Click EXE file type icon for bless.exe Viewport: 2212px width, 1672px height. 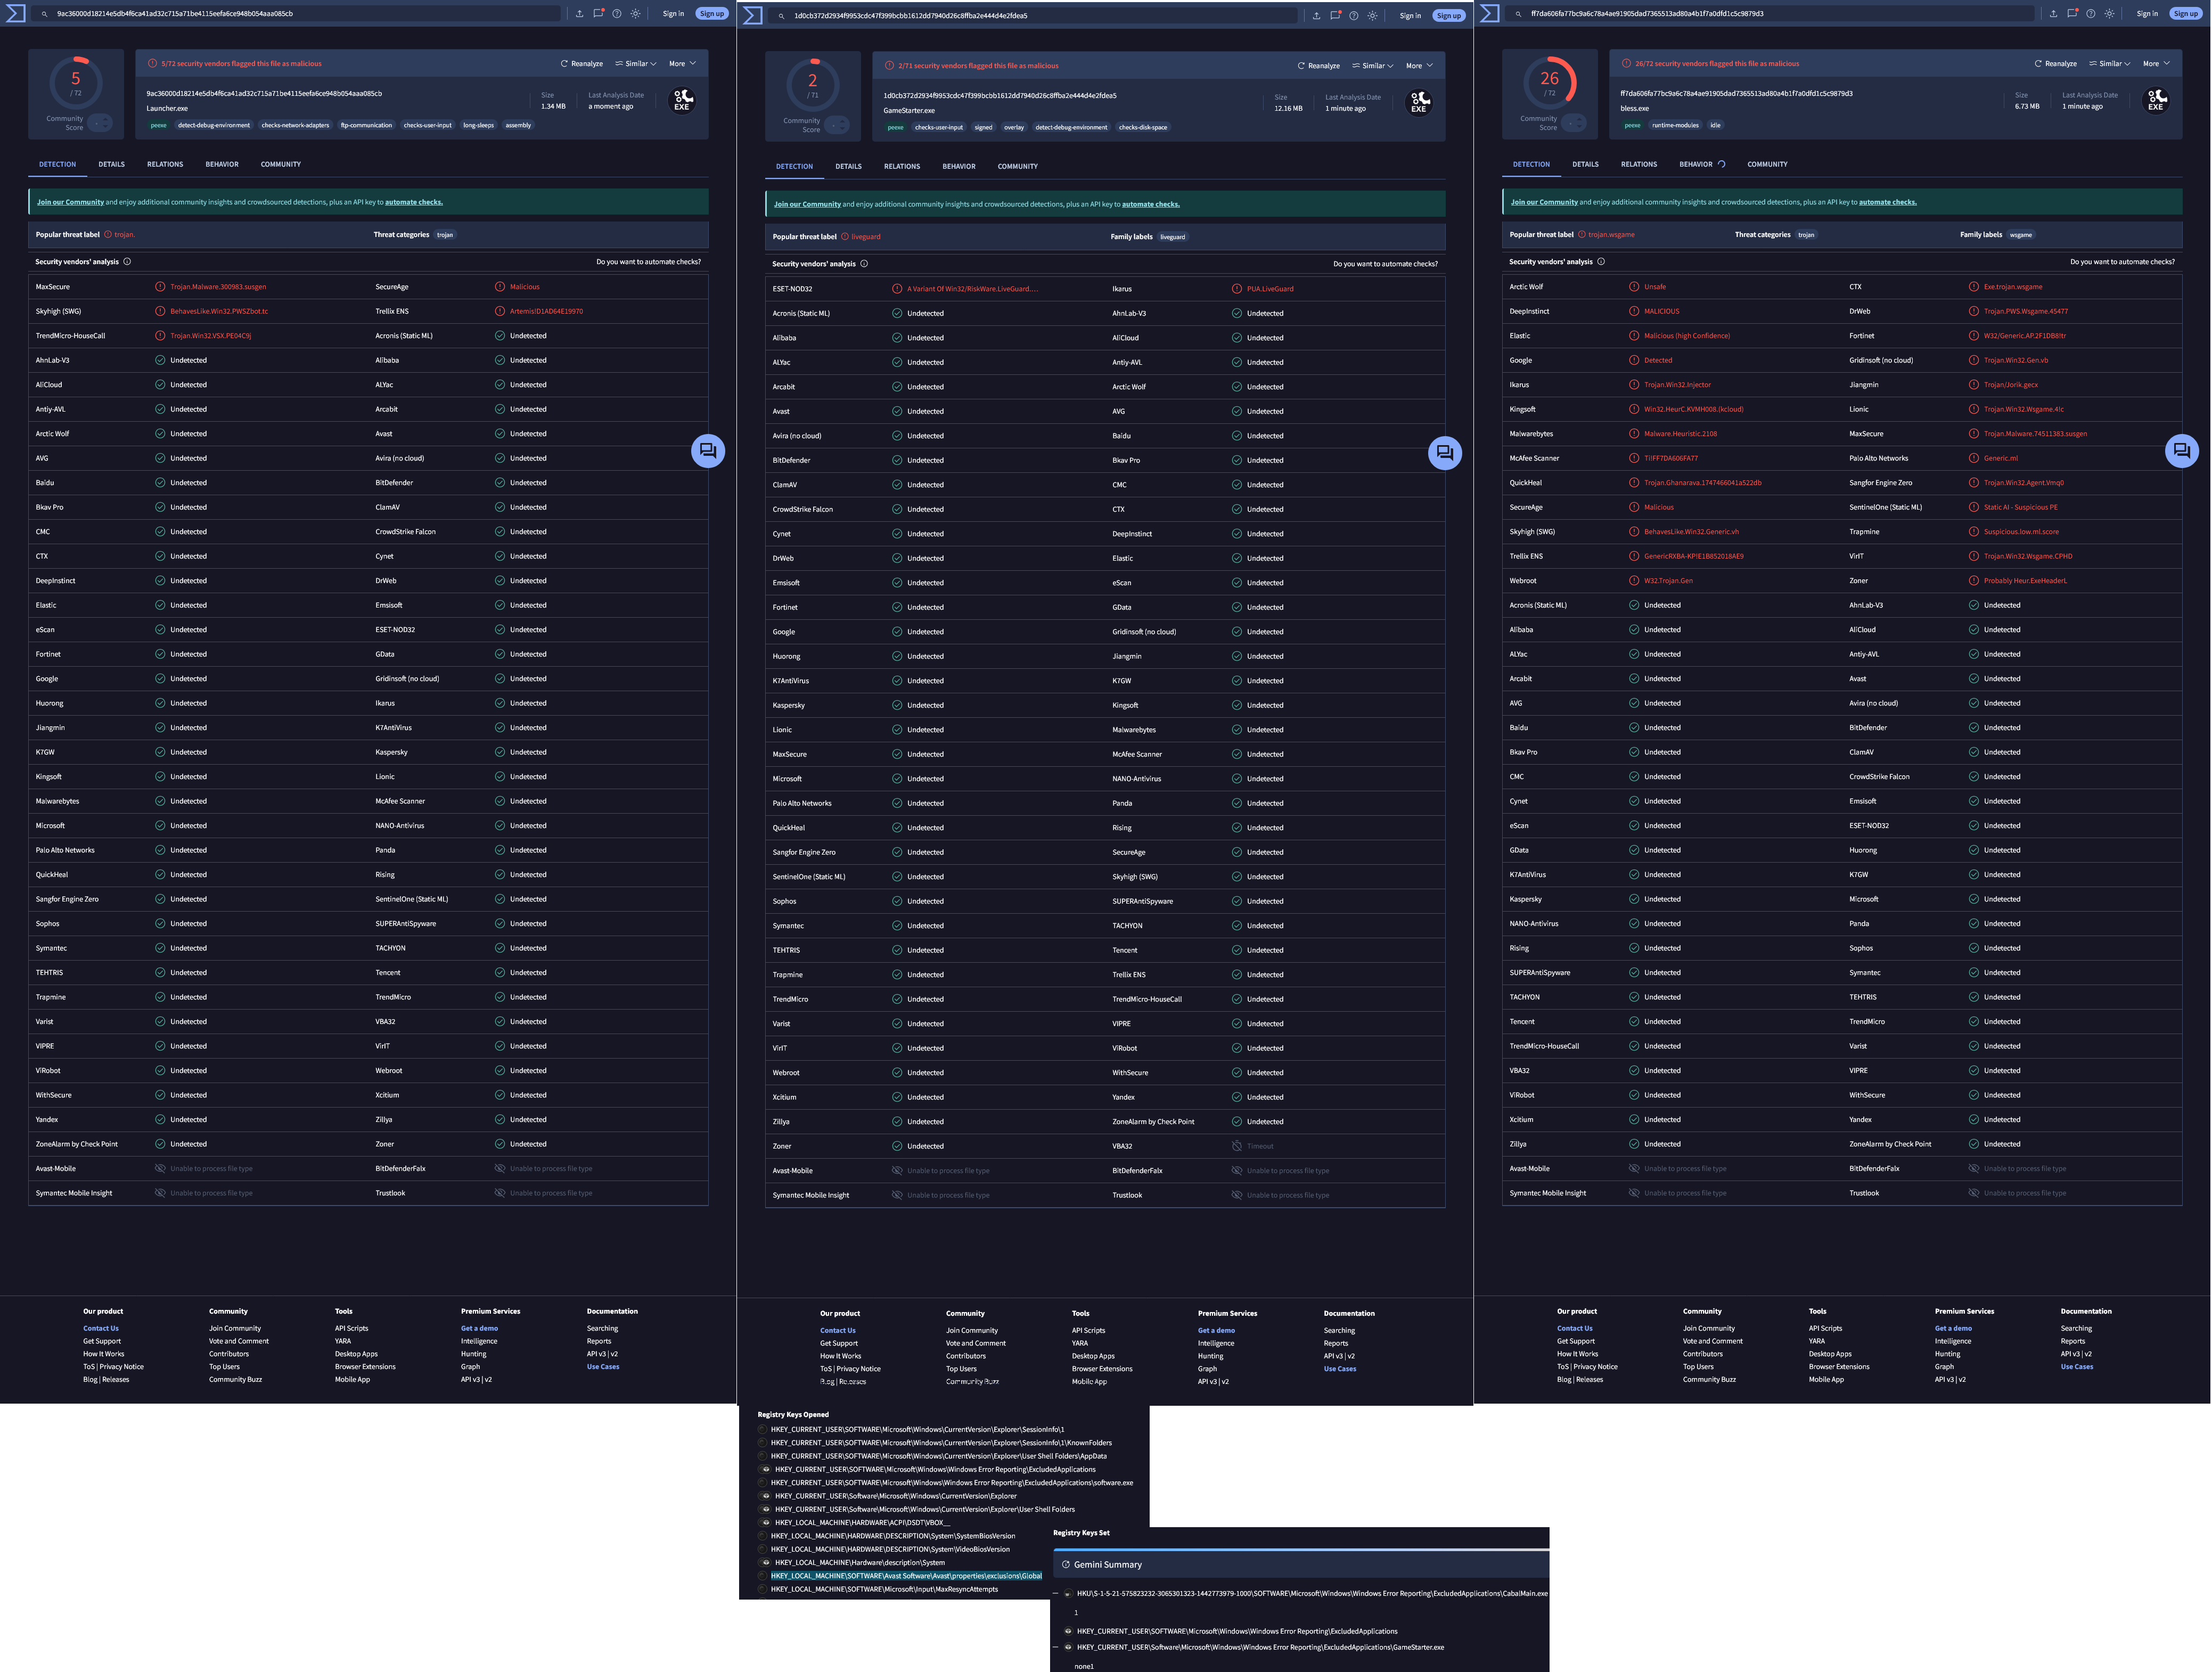click(x=2156, y=100)
